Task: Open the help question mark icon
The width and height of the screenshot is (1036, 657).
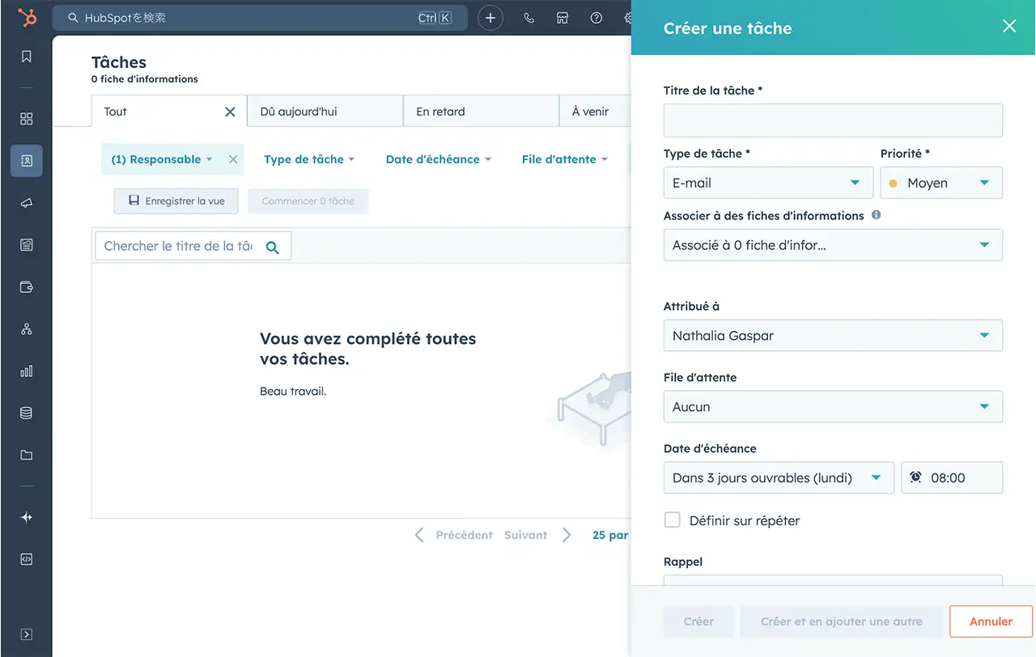Action: point(597,18)
